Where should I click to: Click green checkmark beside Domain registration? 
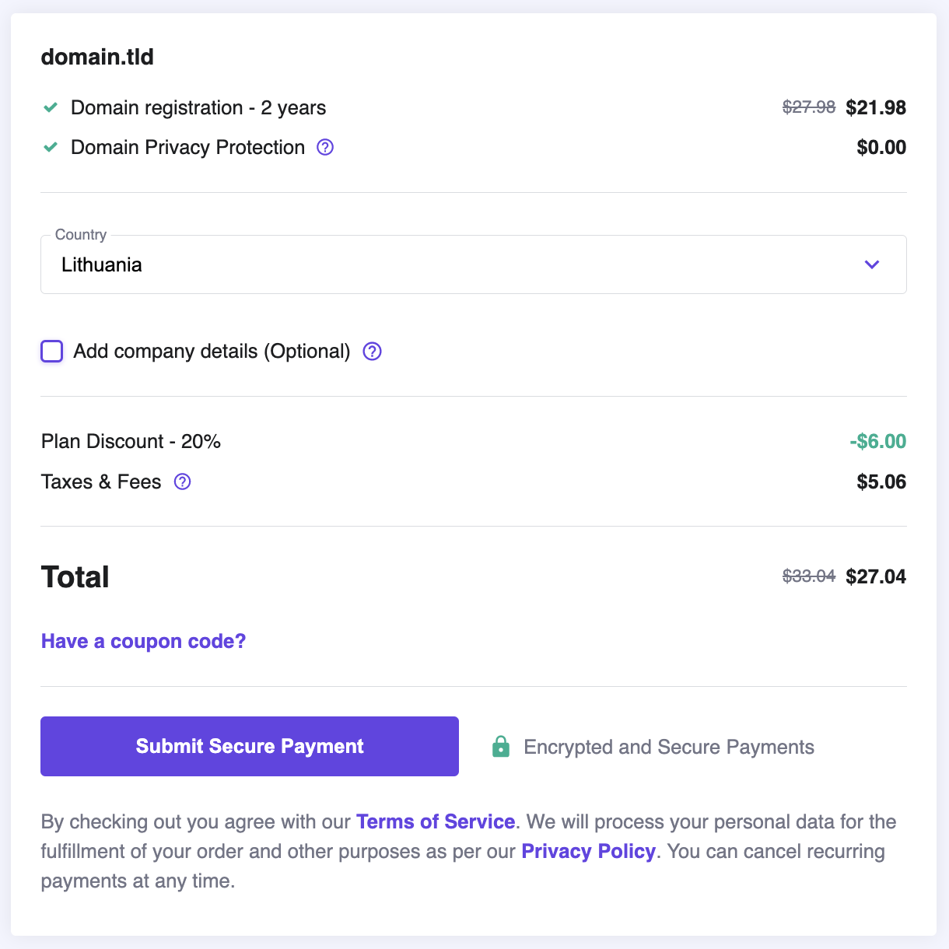click(x=51, y=107)
